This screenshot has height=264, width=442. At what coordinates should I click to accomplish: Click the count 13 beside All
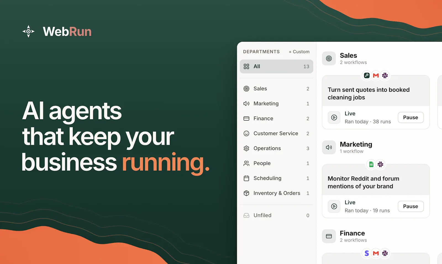click(x=306, y=66)
